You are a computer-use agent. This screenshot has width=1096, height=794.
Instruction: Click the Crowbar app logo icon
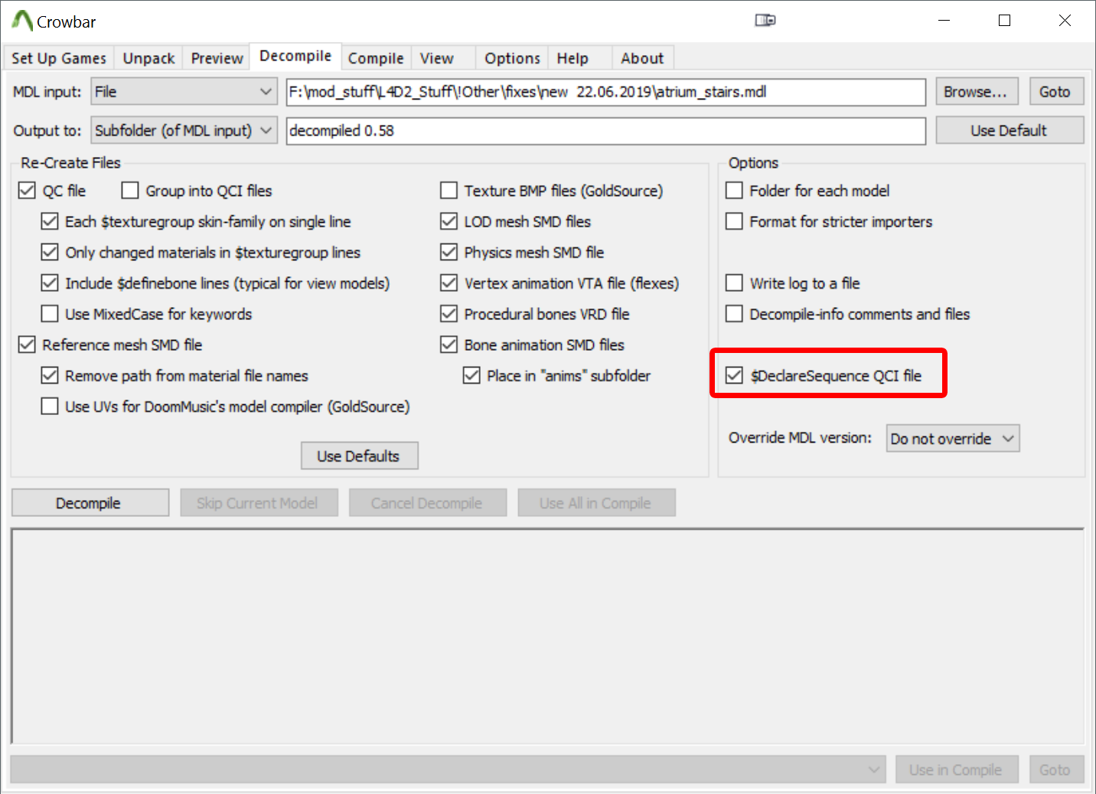click(22, 21)
